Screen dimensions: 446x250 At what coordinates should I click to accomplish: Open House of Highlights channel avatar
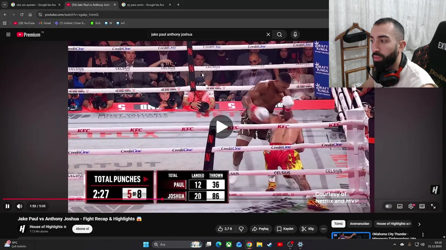coord(22,229)
